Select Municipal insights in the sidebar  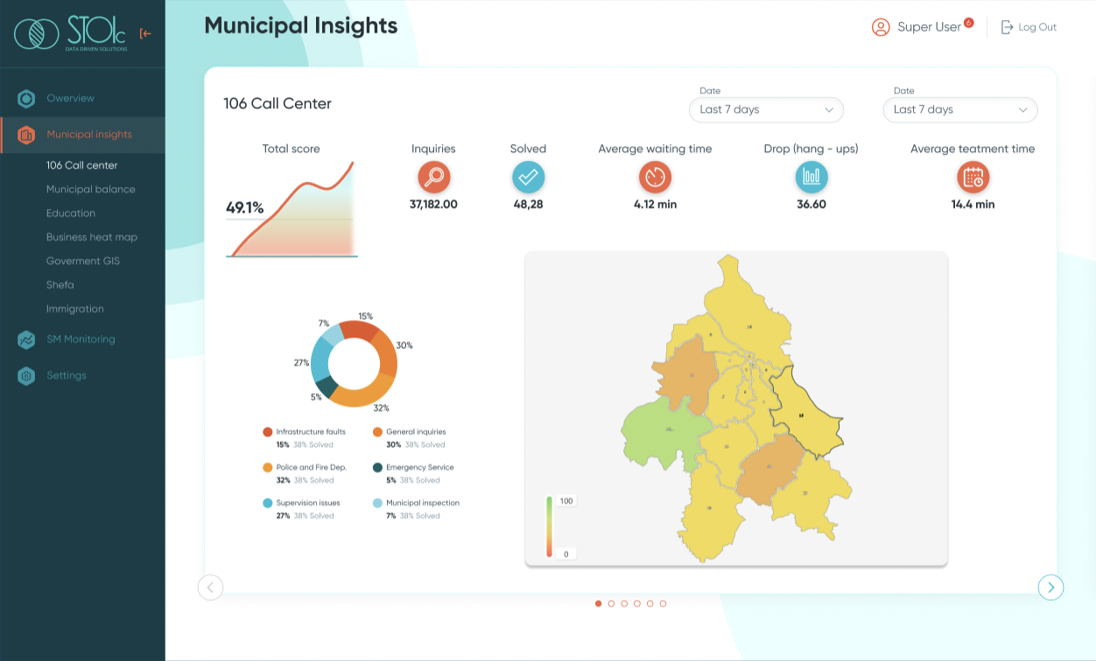tap(89, 135)
